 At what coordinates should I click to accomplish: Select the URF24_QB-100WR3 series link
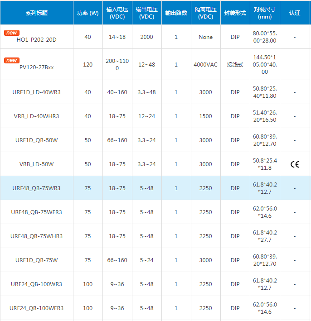pos(36,284)
